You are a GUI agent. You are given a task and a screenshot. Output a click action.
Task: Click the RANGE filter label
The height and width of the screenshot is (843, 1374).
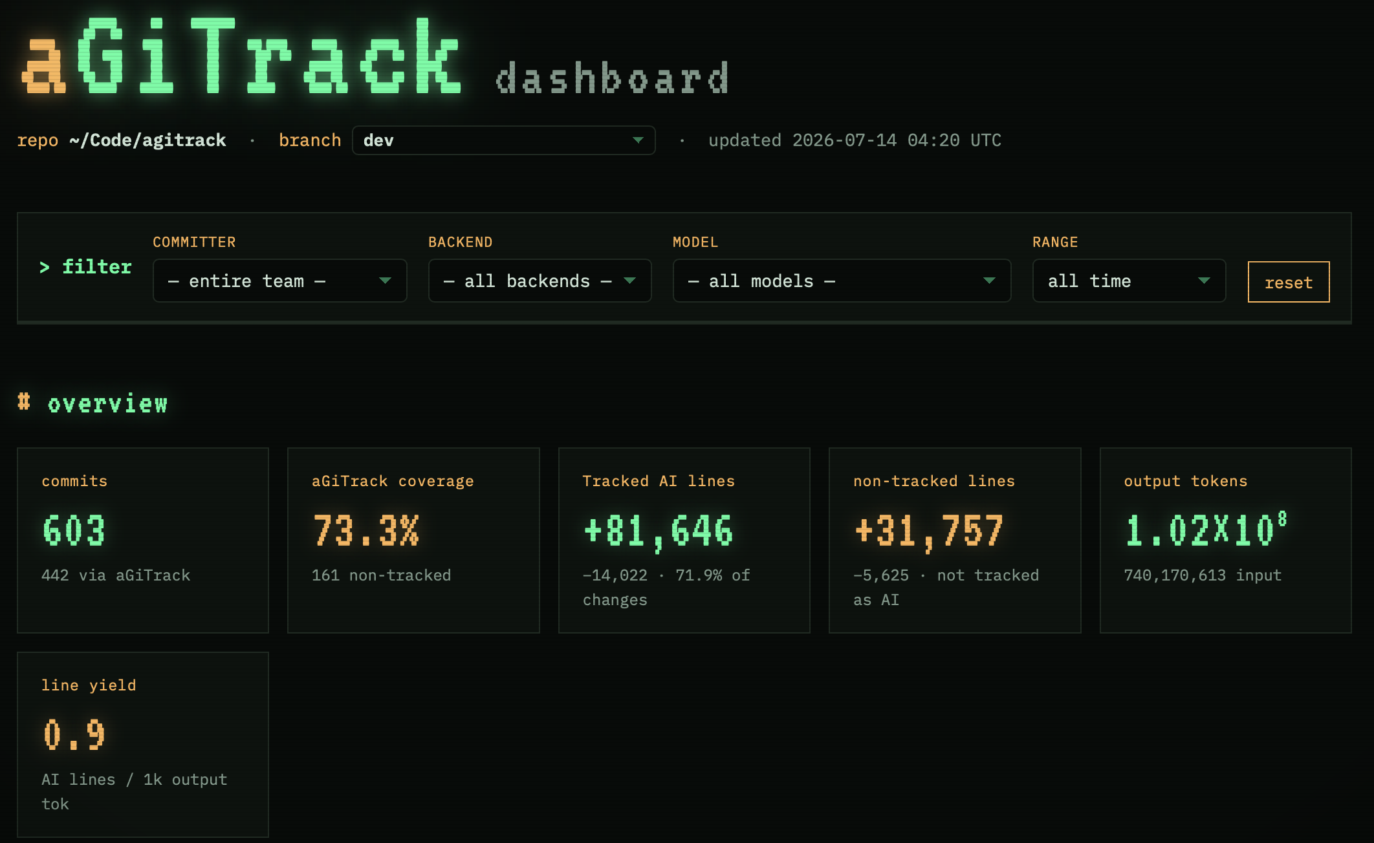[1055, 242]
